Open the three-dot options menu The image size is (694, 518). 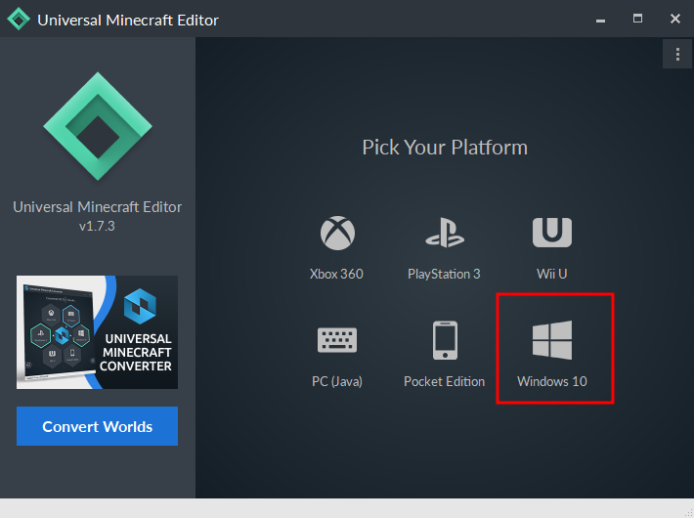pos(677,54)
